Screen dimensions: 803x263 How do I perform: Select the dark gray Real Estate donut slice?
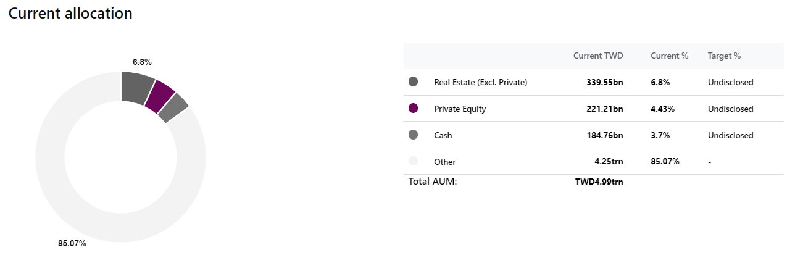pyautogui.click(x=136, y=87)
